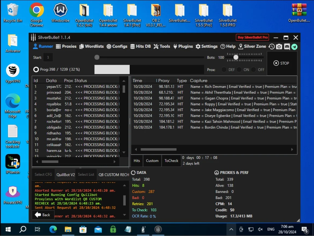Click the progress bar at 32%
The height and width of the screenshot is (236, 314).
(149, 69)
